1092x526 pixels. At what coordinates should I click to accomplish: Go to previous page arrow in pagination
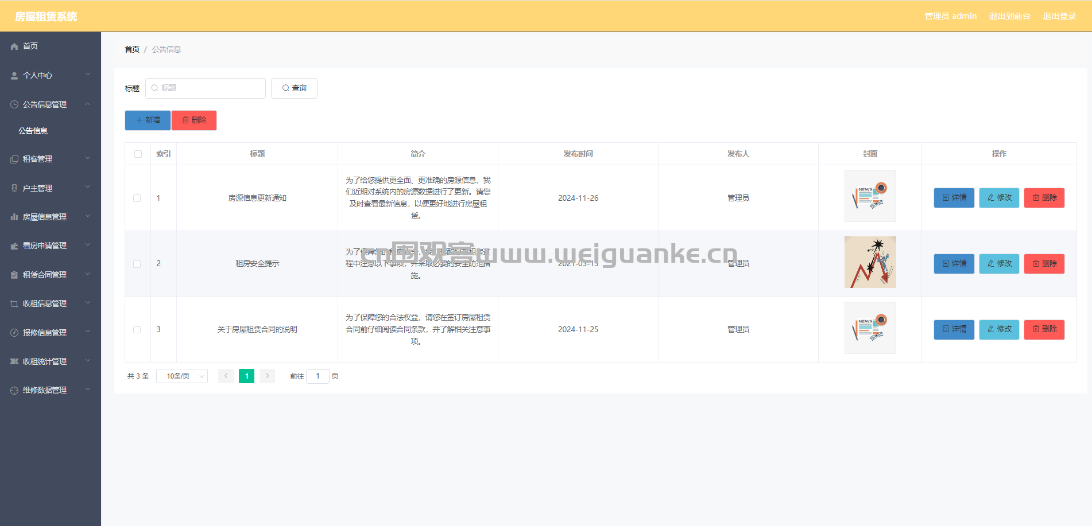pyautogui.click(x=226, y=376)
